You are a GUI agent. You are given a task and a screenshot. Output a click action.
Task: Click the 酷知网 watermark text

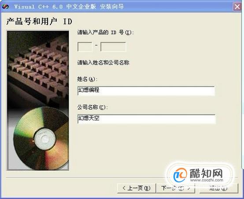(x=206, y=173)
